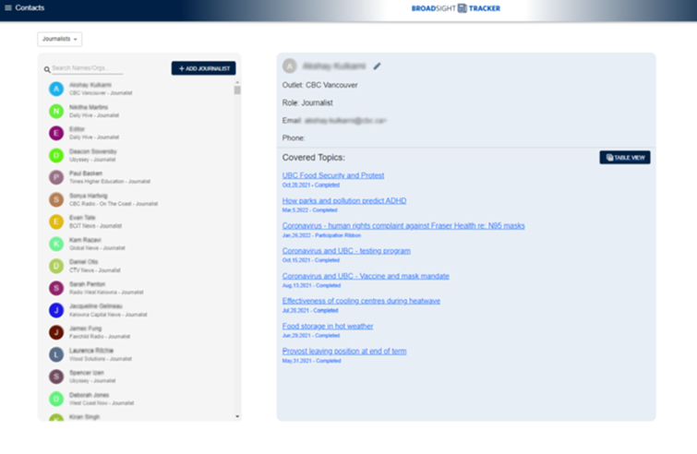This screenshot has width=697, height=454.
Task: Select Kiran Singh in the list
Action: (84, 417)
